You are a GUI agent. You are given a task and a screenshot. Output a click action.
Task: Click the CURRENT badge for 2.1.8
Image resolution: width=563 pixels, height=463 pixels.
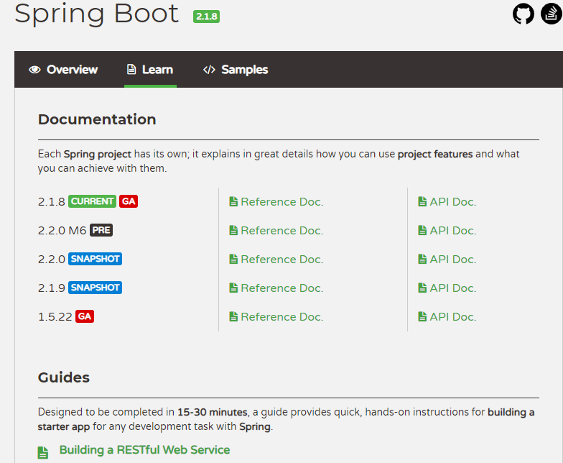pyautogui.click(x=92, y=201)
